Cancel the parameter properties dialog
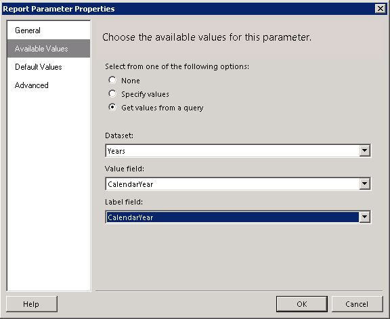Viewport: 390px width, 319px height. (357, 304)
